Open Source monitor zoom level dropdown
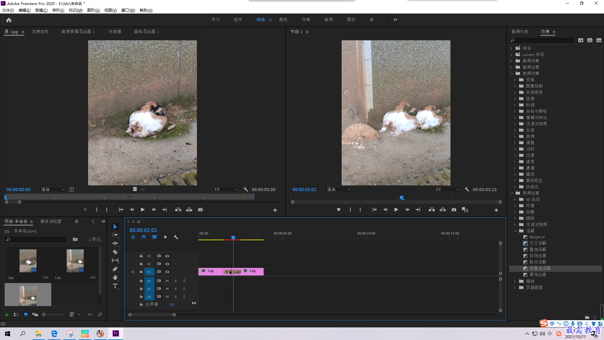The height and width of the screenshot is (340, 604). 53,190
